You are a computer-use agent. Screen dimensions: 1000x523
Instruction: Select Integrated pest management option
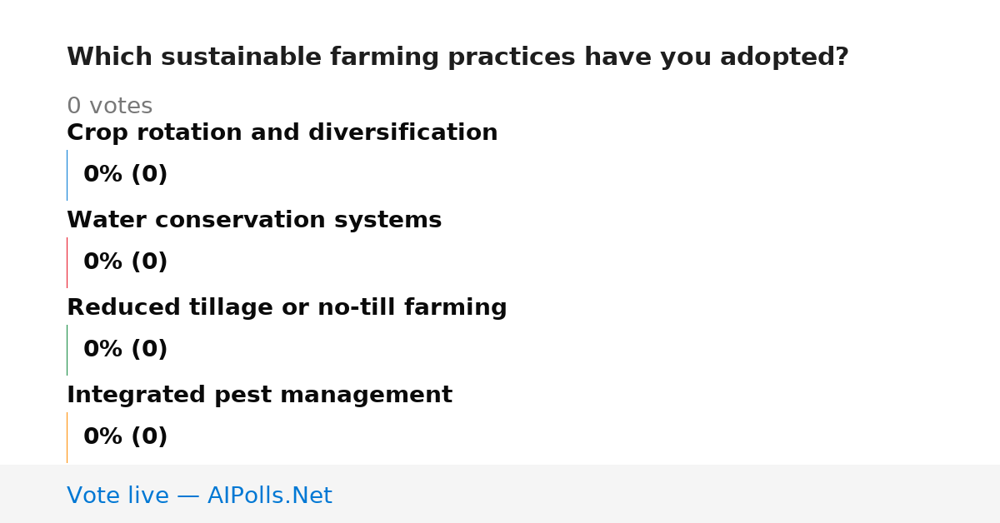[x=259, y=396]
